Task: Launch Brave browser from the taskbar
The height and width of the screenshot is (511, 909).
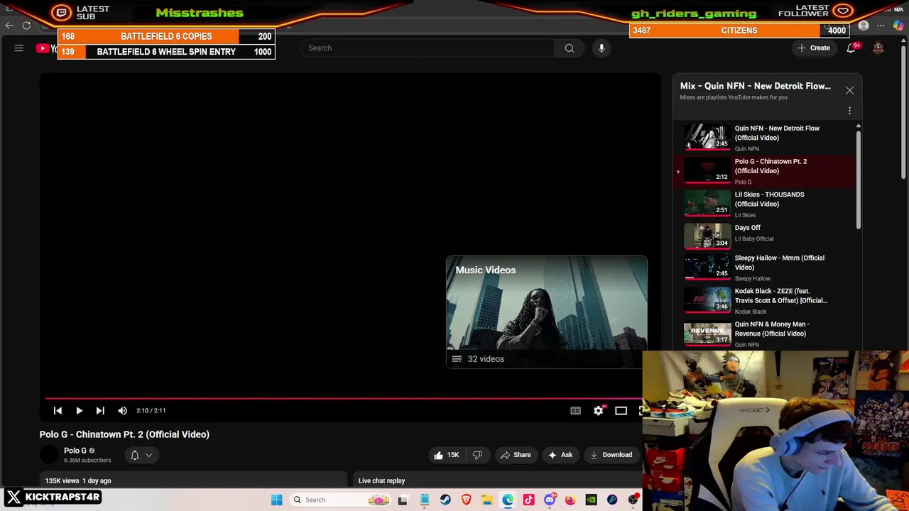Action: click(466, 500)
